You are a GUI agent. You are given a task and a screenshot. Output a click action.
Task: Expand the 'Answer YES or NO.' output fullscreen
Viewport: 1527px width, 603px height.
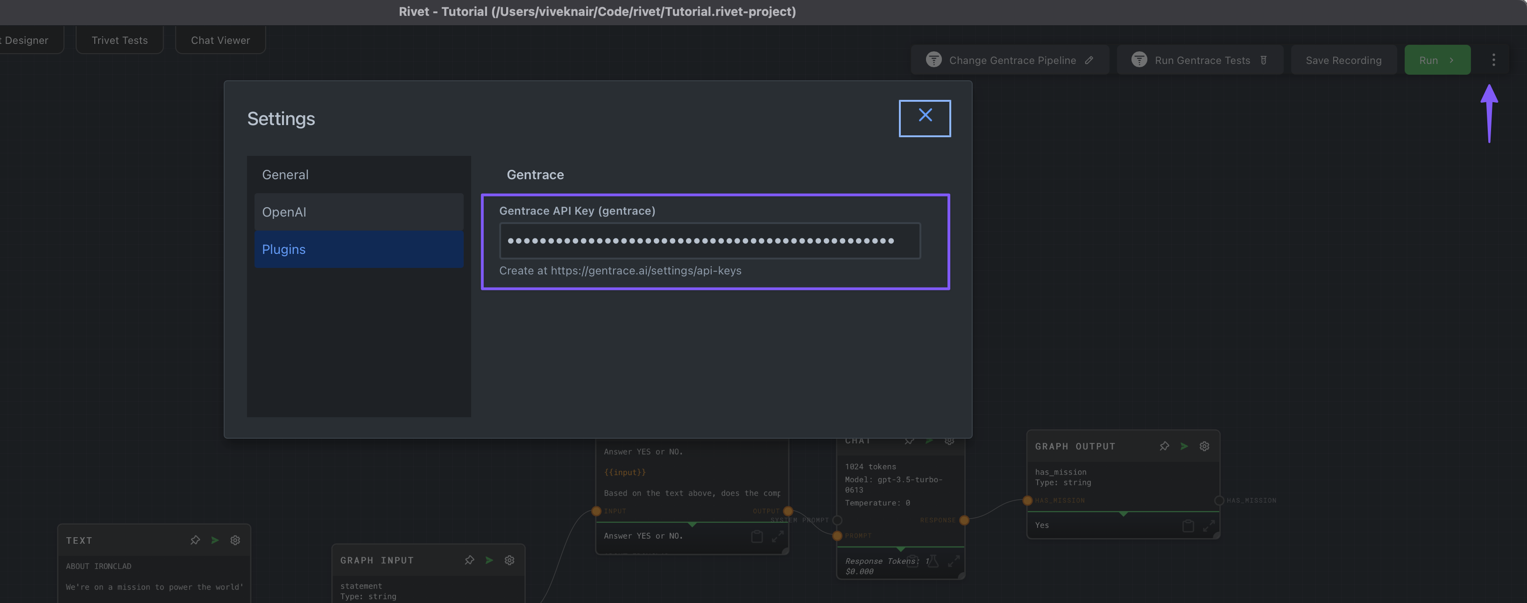tap(778, 536)
